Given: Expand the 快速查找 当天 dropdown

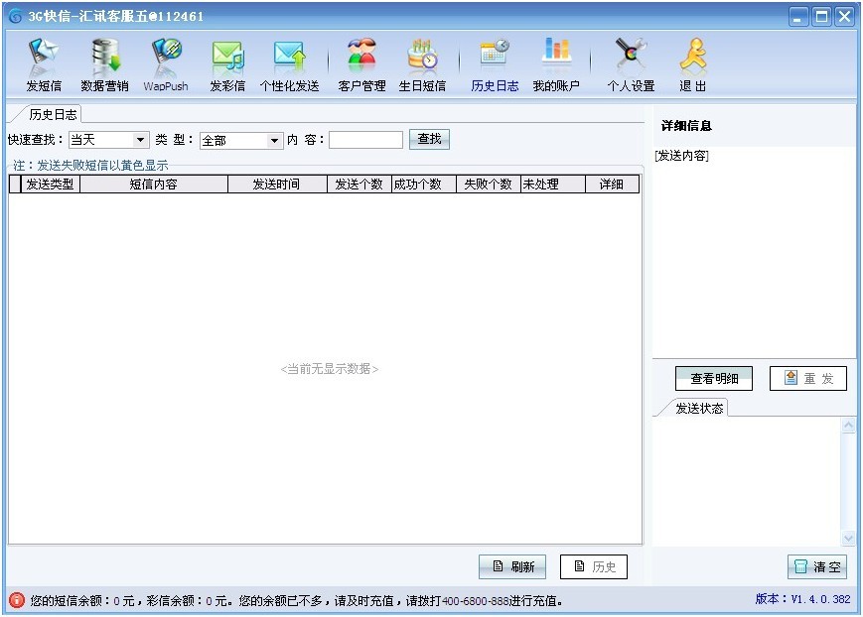Looking at the screenshot, I should pyautogui.click(x=140, y=140).
